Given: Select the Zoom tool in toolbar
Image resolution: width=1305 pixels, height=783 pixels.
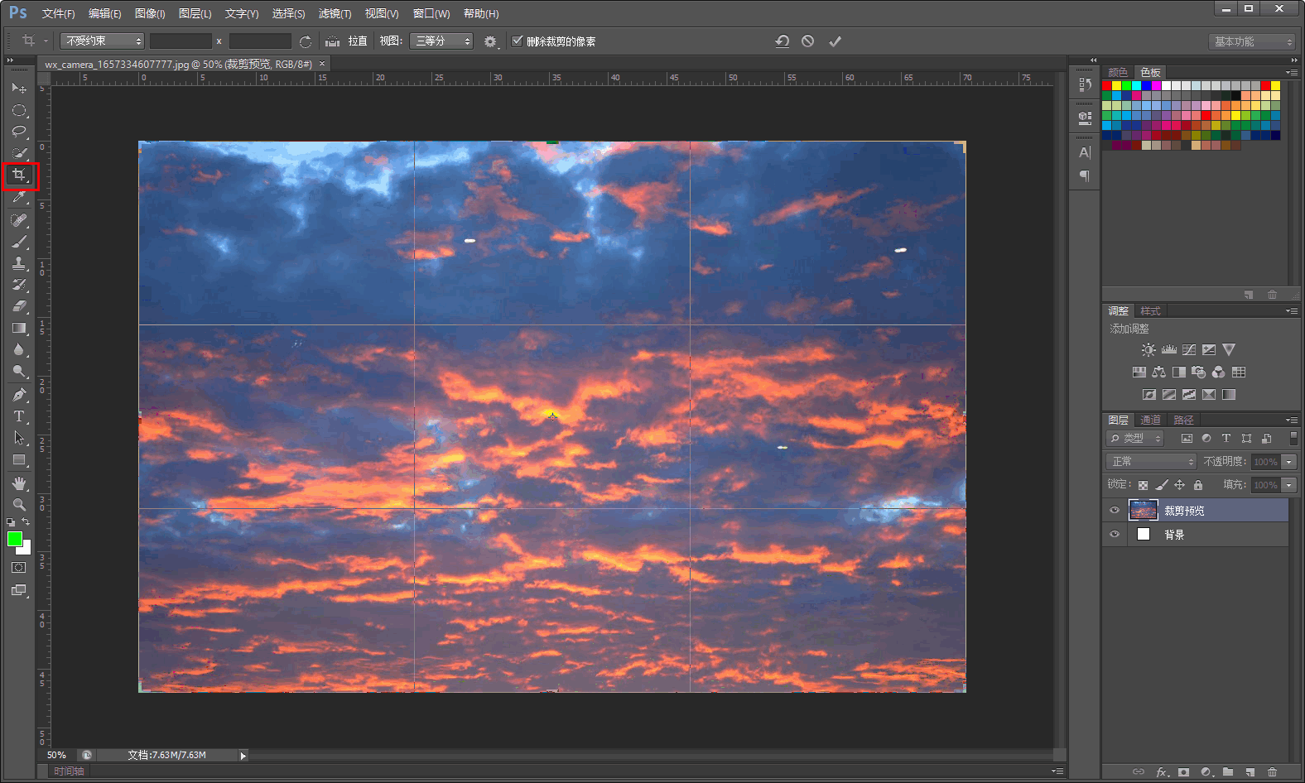Looking at the screenshot, I should 19,504.
